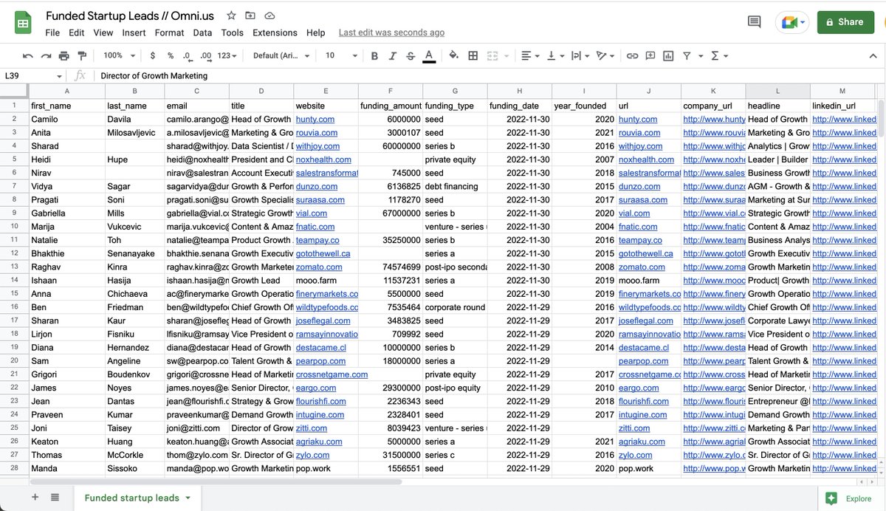
Task: Open the Help menu
Action: 316,32
